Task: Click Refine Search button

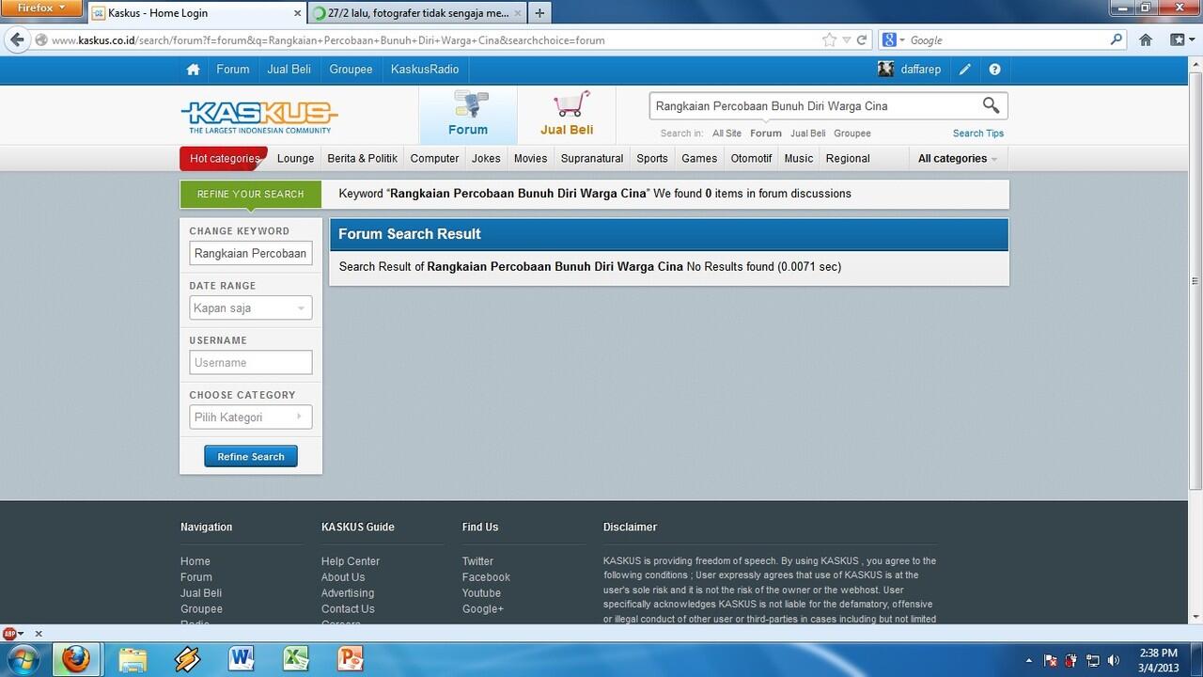Action: tap(251, 457)
